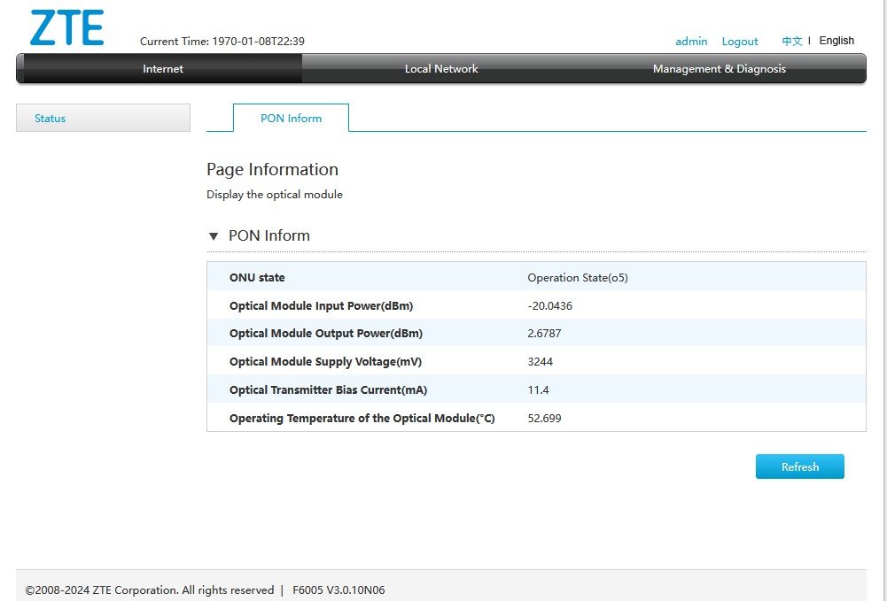The height and width of the screenshot is (601, 887).
Task: Choose the English language option
Action: click(x=836, y=41)
